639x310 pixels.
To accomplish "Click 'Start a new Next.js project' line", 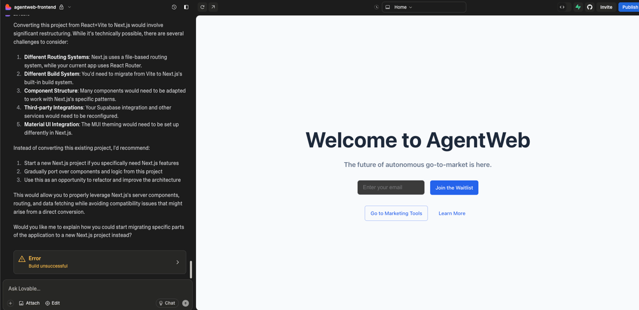I will [x=101, y=163].
